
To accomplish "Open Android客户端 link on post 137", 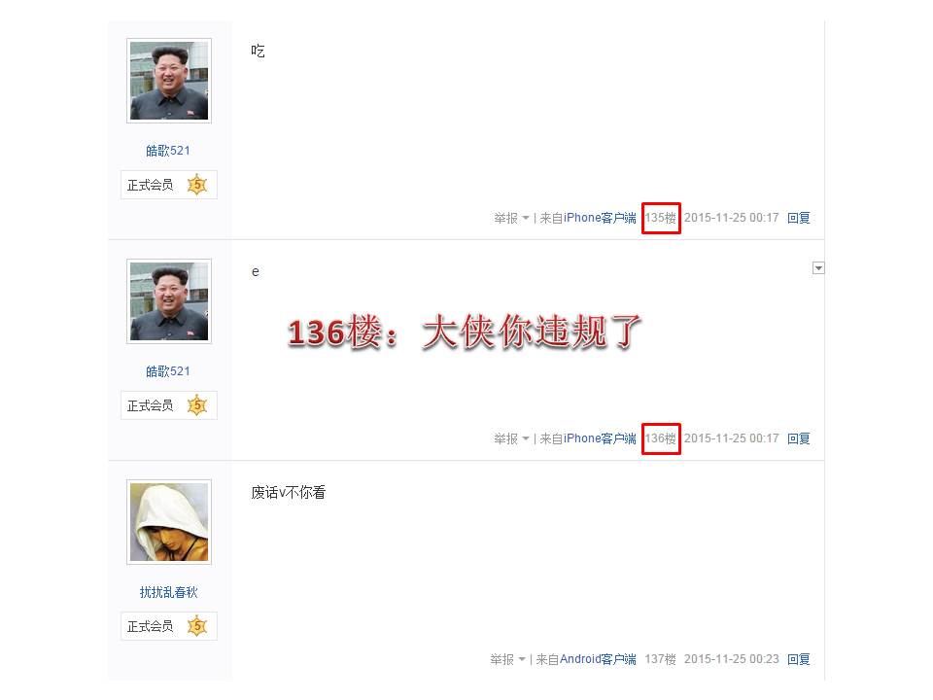I will (x=598, y=659).
